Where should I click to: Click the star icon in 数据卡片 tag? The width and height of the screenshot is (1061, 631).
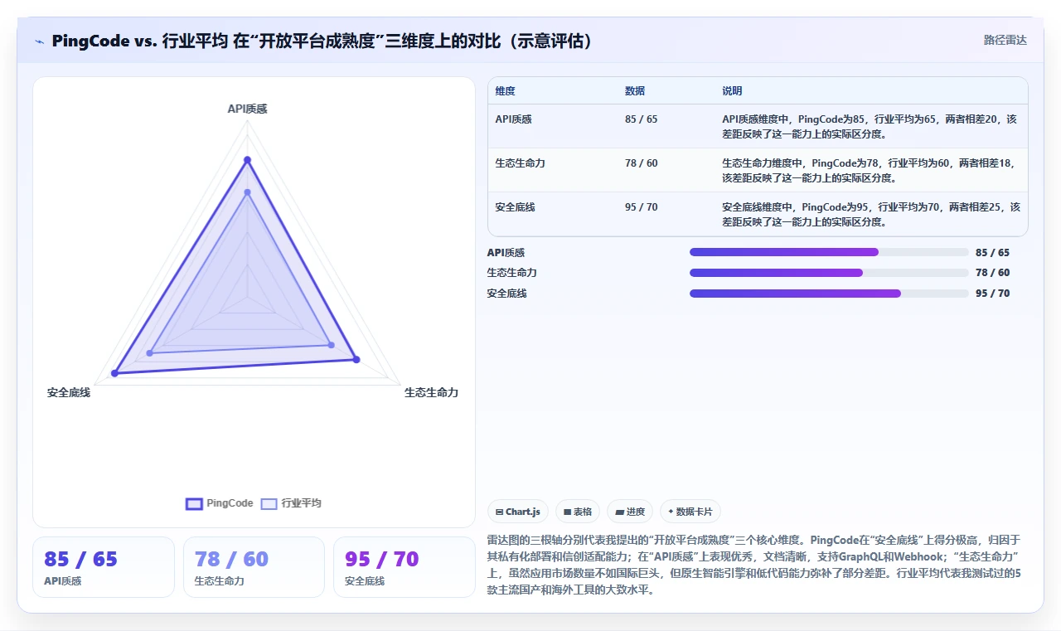pyautogui.click(x=670, y=512)
